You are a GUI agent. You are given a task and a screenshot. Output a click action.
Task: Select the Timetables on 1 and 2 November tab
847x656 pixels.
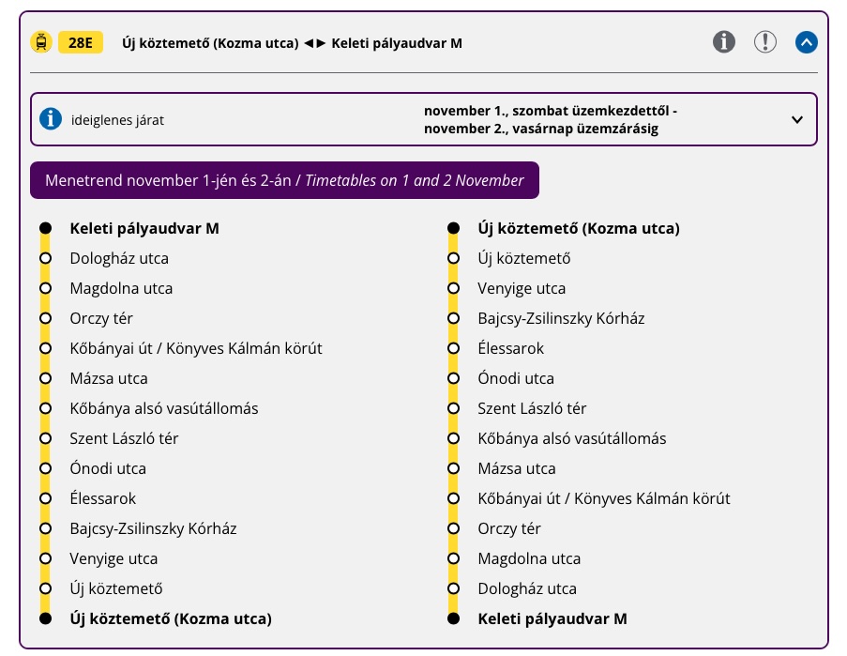pos(284,180)
